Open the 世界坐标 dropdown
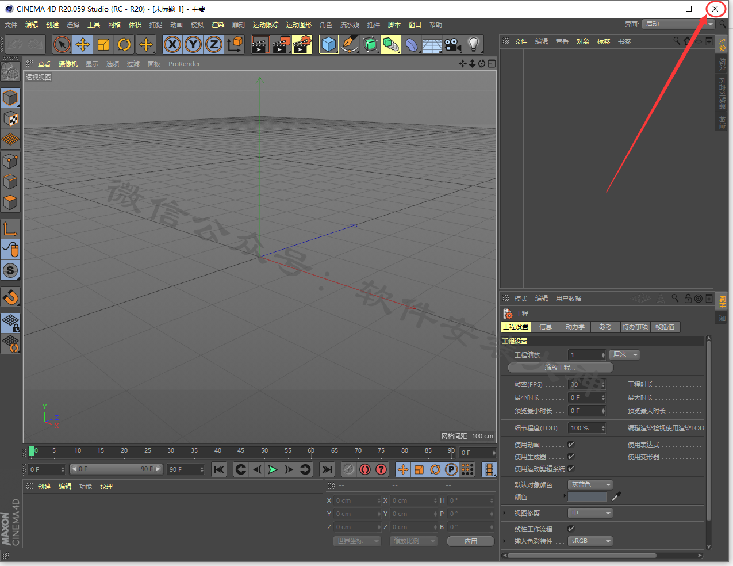The image size is (733, 566). [357, 541]
